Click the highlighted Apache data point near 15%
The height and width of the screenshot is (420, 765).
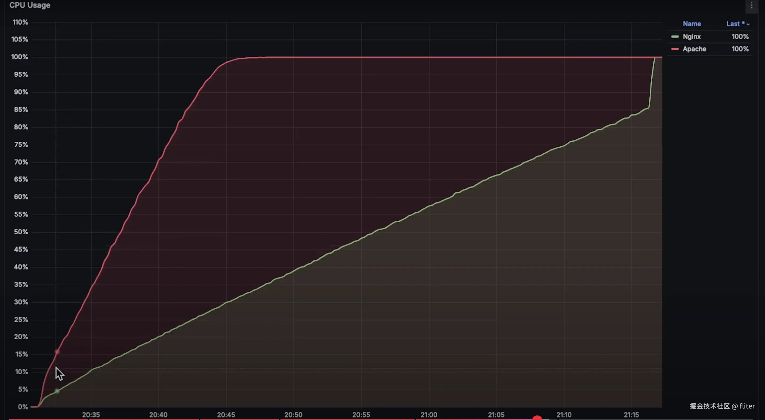tap(57, 352)
